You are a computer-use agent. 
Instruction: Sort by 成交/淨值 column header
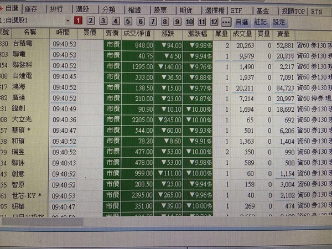(137, 33)
